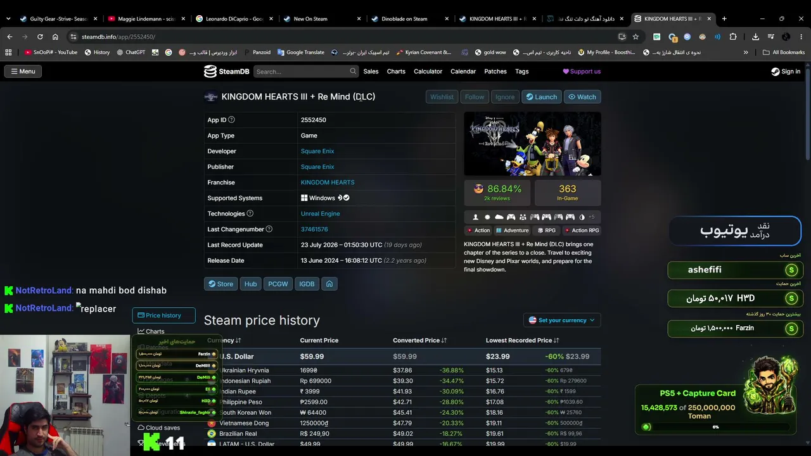Open the site information icon beside URL
The width and height of the screenshot is (811, 456).
pyautogui.click(x=73, y=37)
